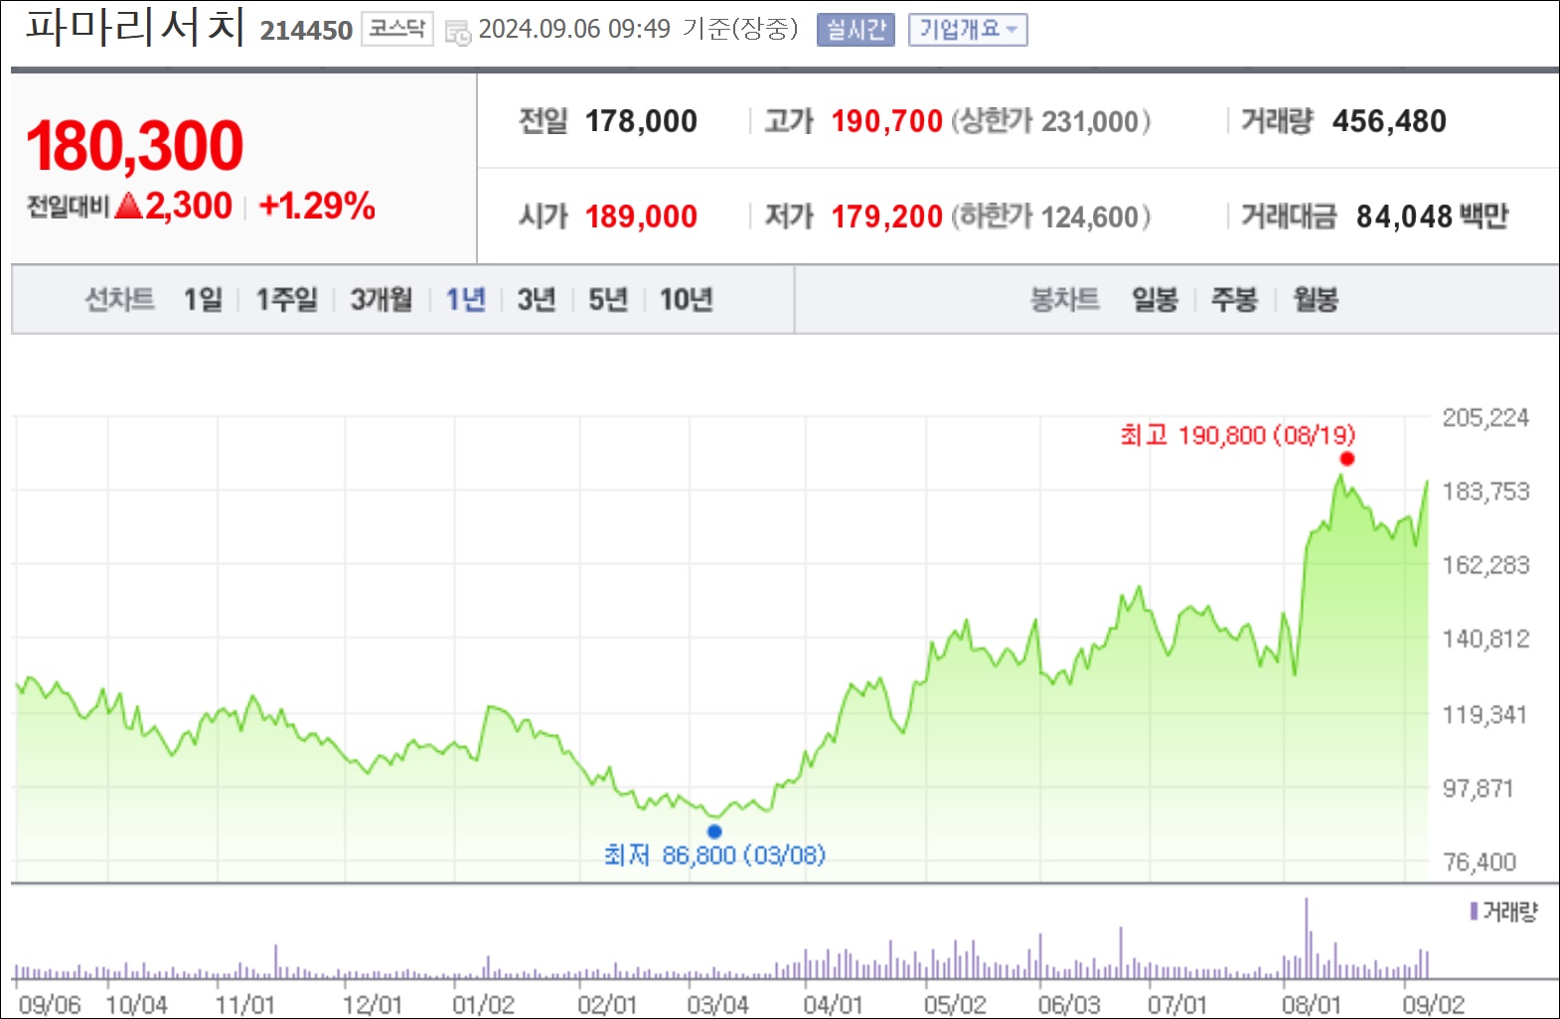Click the red highest-price marker dot
The width and height of the screenshot is (1560, 1019).
[x=1347, y=459]
